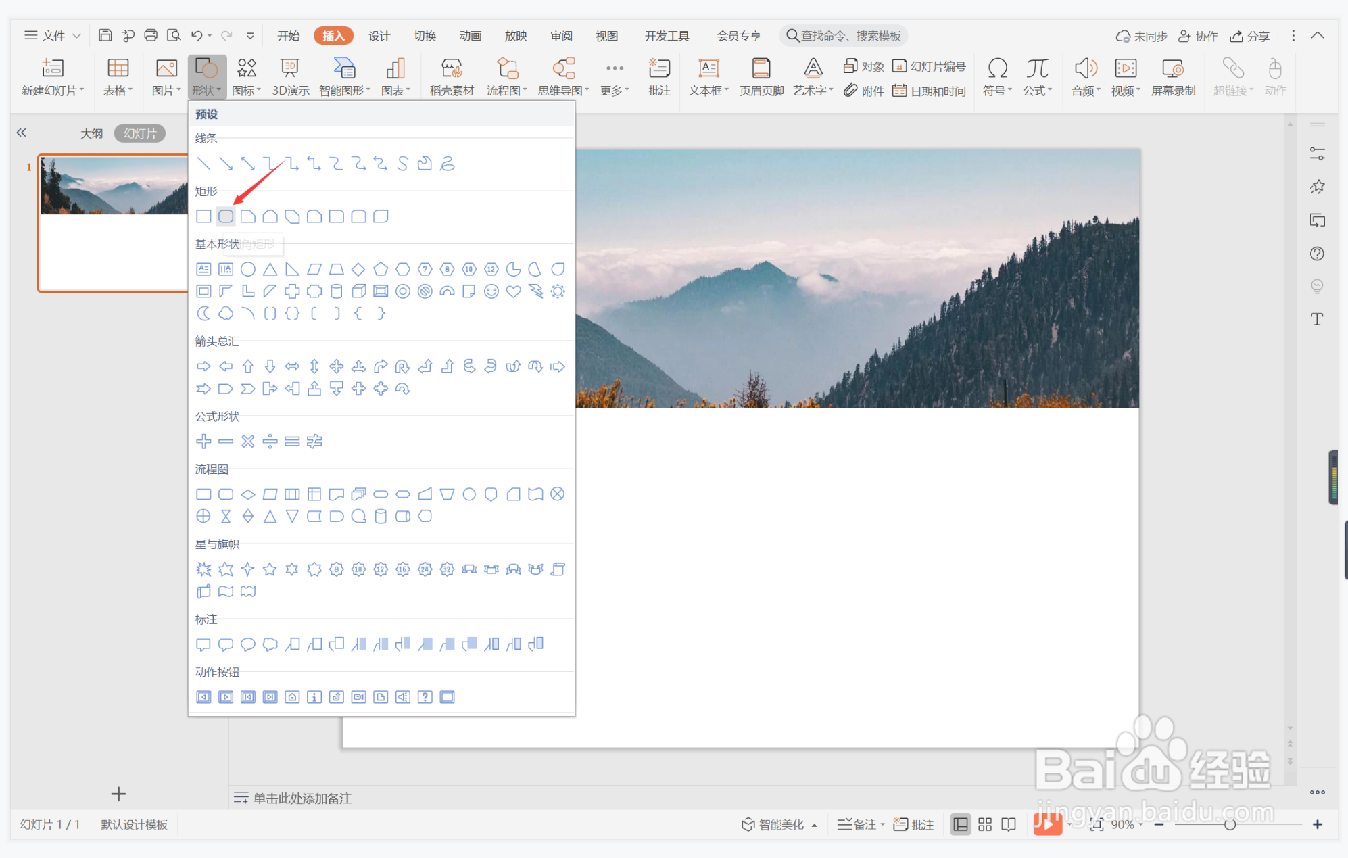The image size is (1348, 858).
Task: Insert the home action button
Action: (x=292, y=697)
